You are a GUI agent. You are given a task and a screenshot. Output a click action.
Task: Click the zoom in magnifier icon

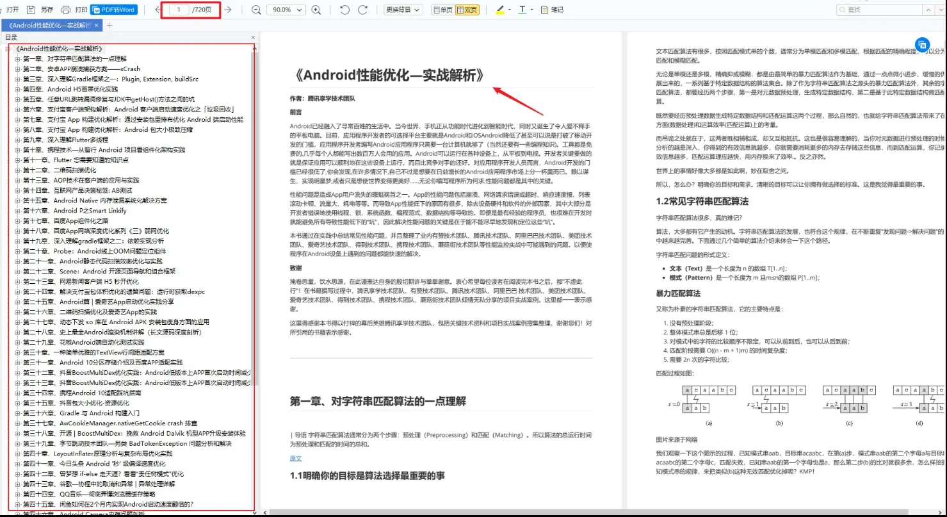pos(316,10)
